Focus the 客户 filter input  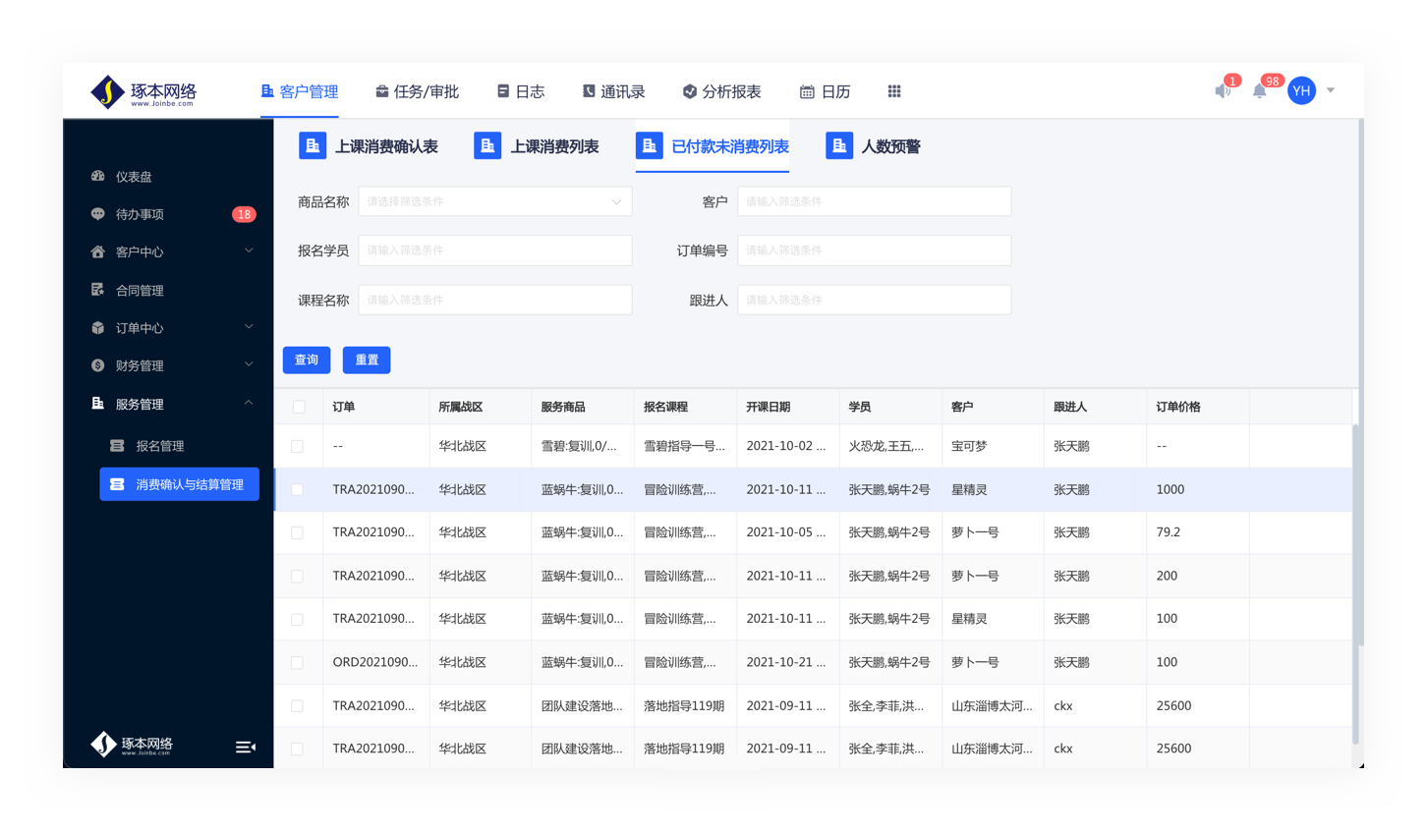[x=874, y=201]
